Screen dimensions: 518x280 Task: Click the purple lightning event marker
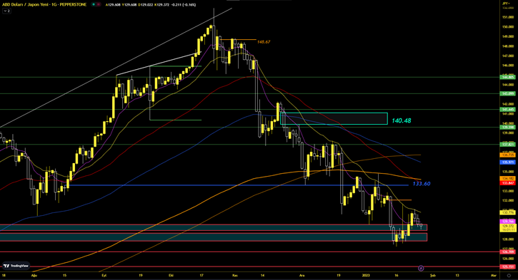421,269
